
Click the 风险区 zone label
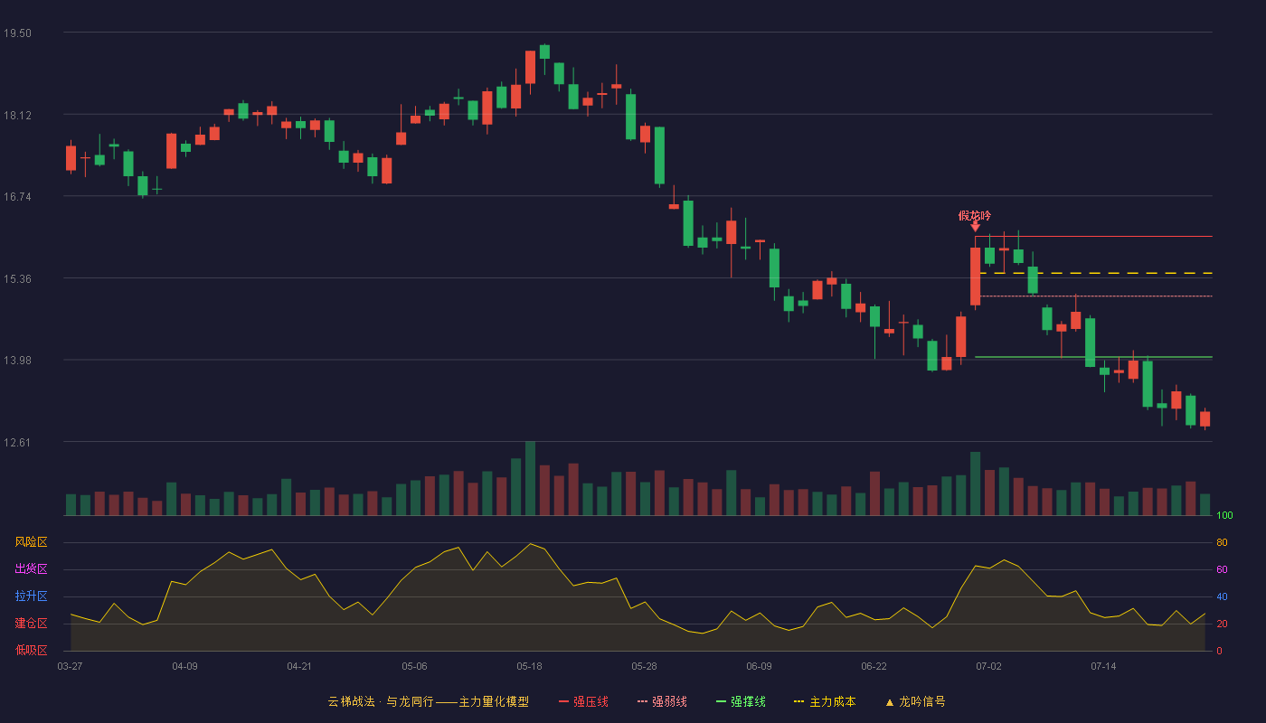tap(31, 542)
